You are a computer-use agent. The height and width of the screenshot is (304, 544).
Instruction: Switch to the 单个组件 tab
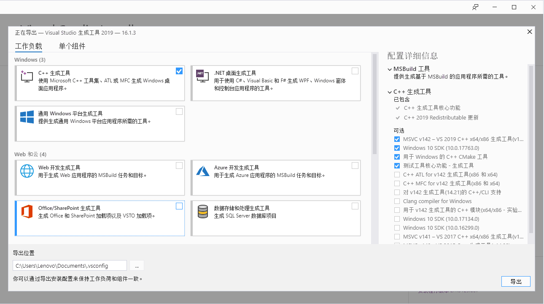coord(72,46)
